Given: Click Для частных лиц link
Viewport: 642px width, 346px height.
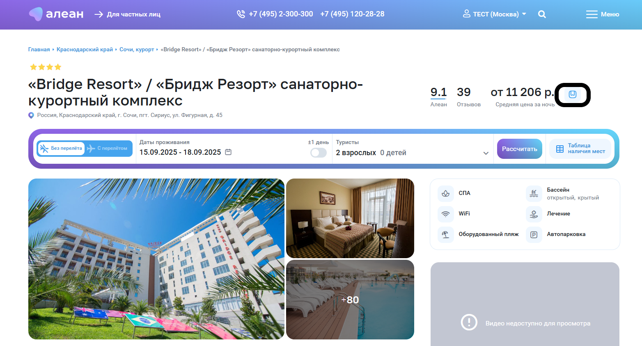Looking at the screenshot, I should click(134, 14).
